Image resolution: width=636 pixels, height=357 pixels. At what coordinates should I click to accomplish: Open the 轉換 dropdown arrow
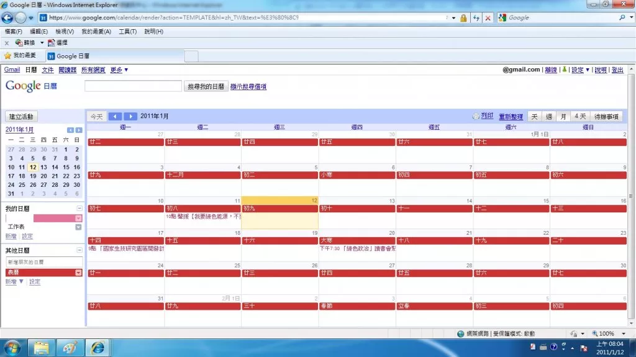(42, 43)
